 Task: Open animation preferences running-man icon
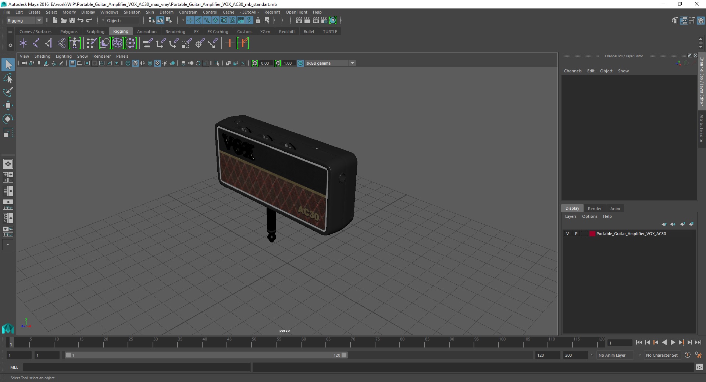(698, 355)
